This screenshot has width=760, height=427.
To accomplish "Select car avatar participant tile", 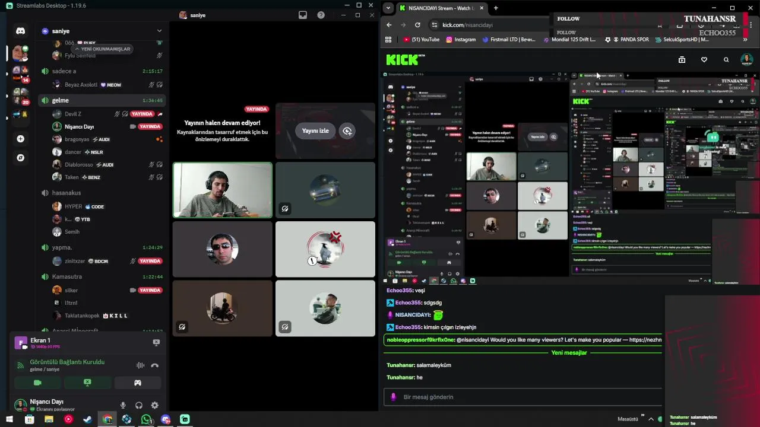I will point(325,190).
